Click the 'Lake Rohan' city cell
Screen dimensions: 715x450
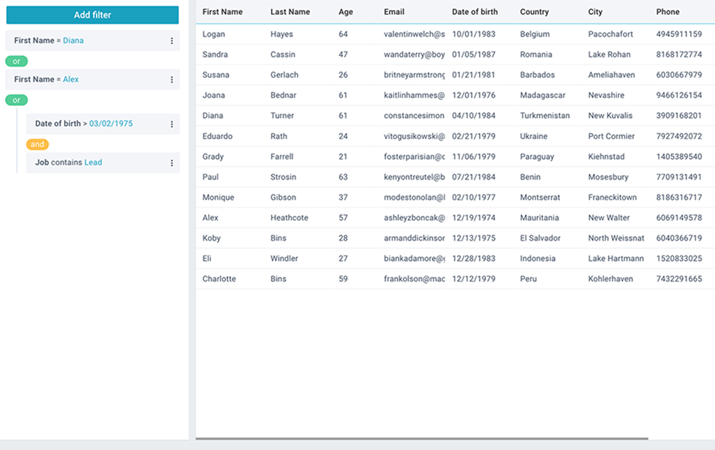[x=609, y=55]
